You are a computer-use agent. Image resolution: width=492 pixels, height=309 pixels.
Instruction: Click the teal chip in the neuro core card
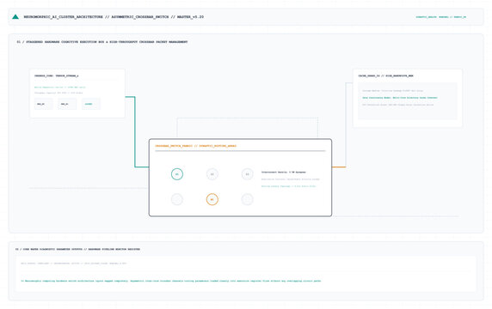[91, 104]
